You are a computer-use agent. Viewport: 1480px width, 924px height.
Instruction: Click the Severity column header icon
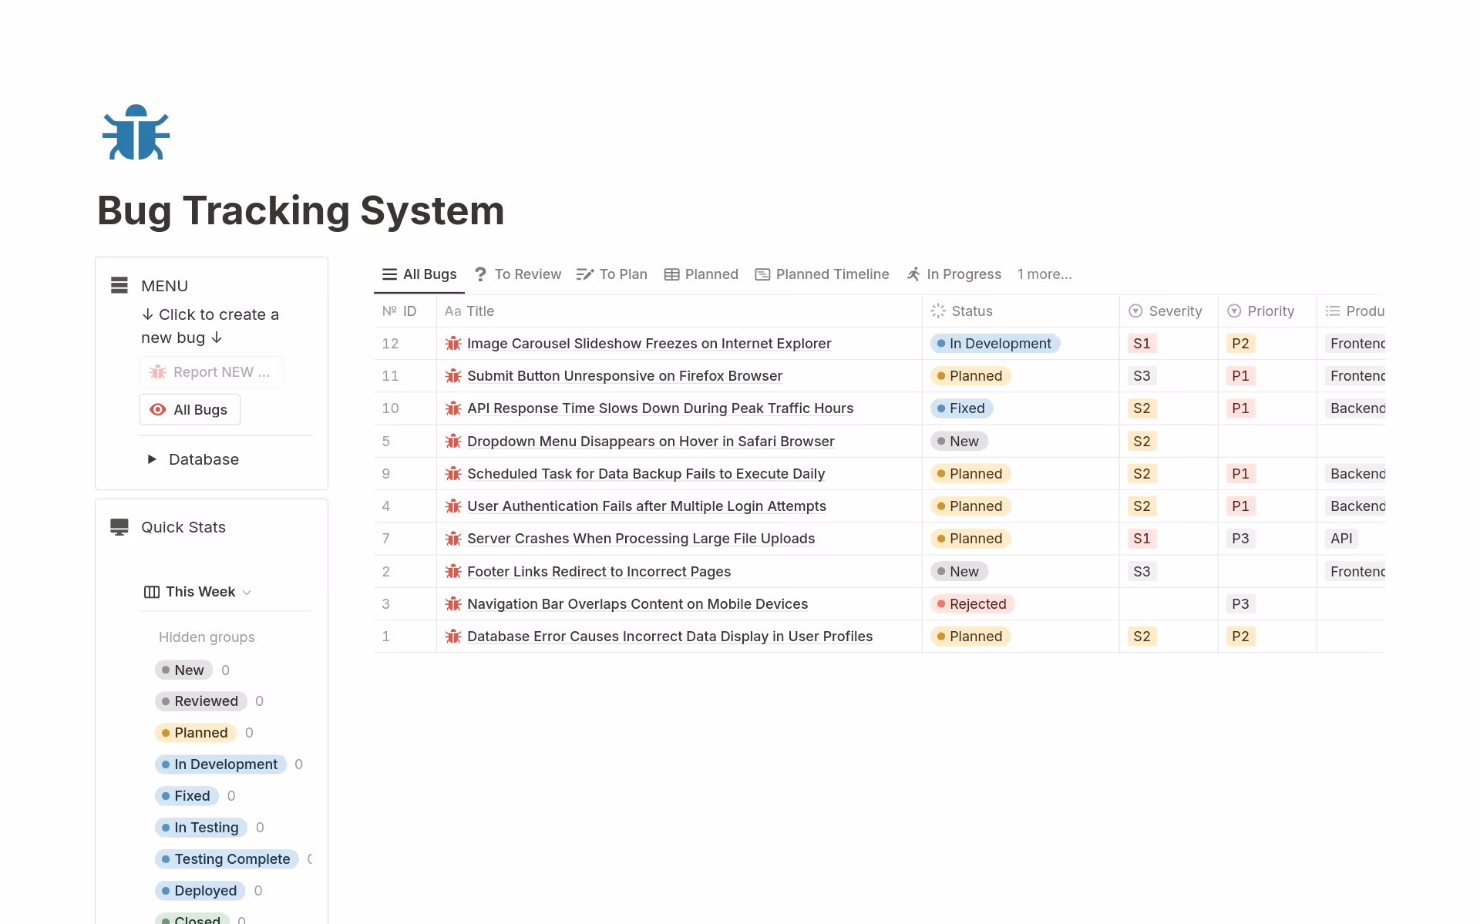(1135, 311)
